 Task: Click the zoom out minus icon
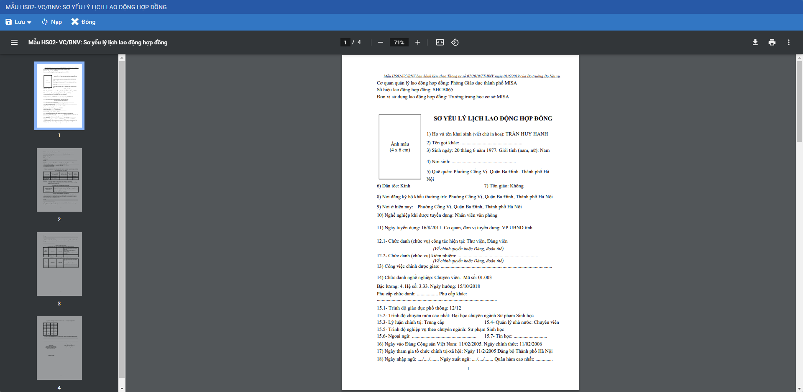(380, 42)
